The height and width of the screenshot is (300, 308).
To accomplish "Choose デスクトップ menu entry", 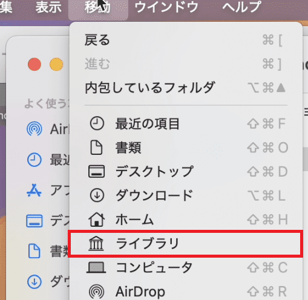I will pos(186,171).
